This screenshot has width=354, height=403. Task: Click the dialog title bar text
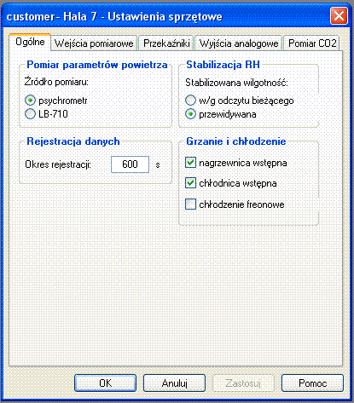pos(114,16)
